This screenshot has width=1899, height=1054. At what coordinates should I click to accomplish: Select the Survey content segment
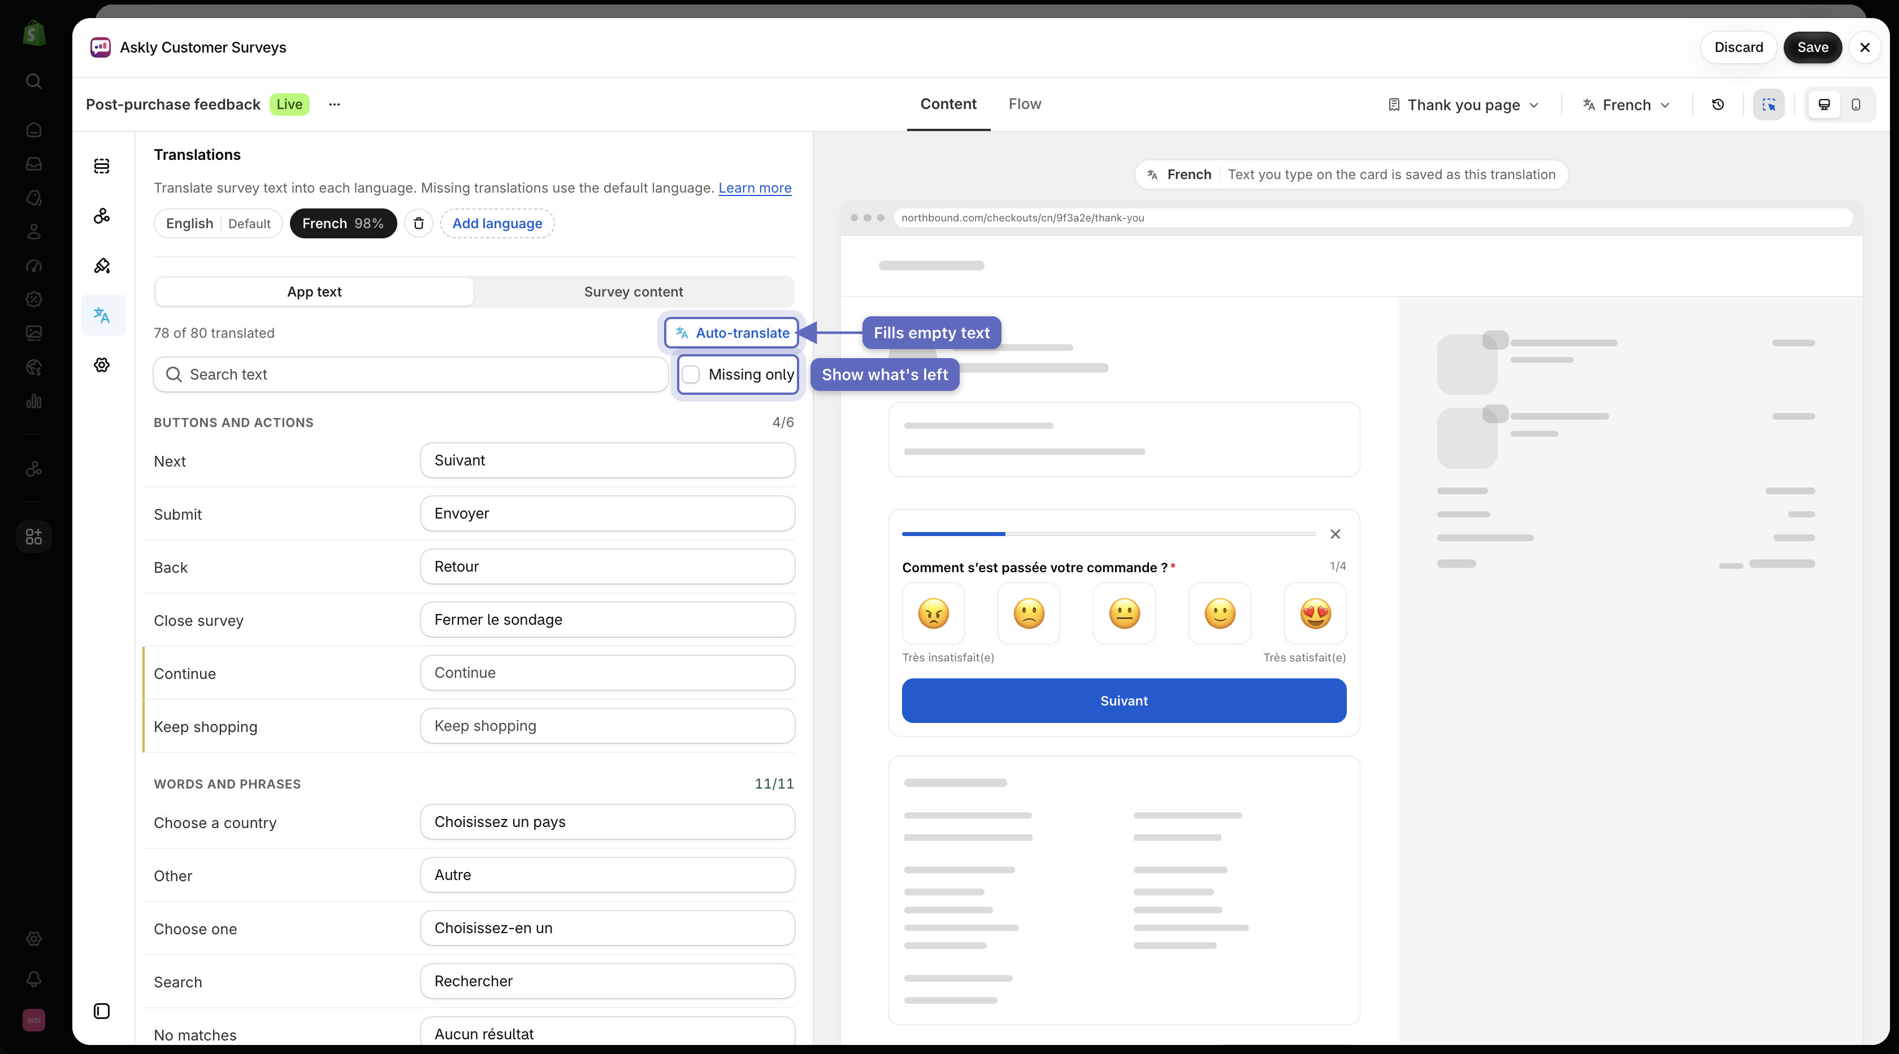click(x=633, y=291)
